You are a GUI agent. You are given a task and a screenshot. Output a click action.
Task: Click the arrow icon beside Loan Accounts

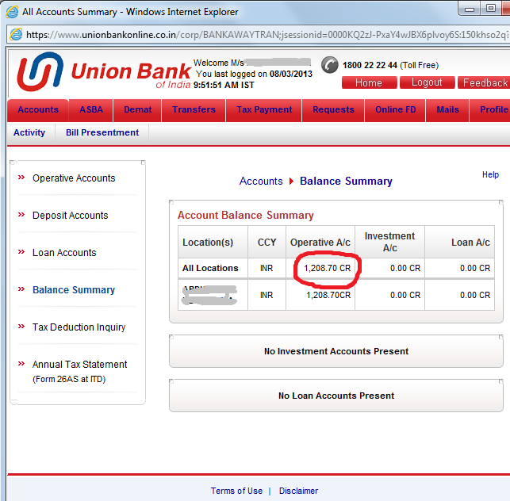click(x=21, y=252)
